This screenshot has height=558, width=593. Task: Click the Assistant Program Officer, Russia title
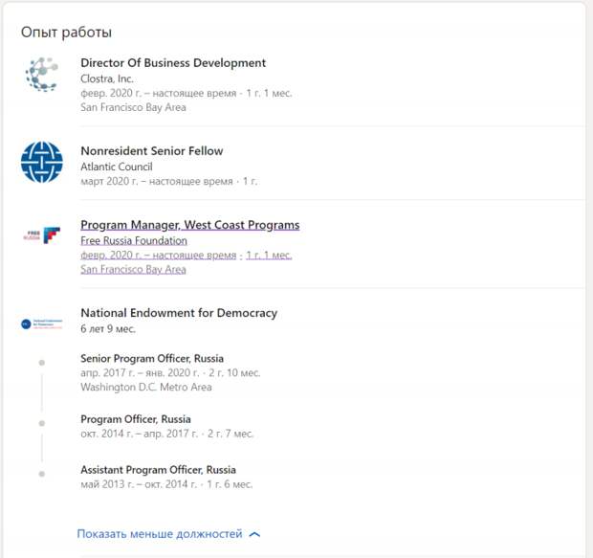point(158,470)
